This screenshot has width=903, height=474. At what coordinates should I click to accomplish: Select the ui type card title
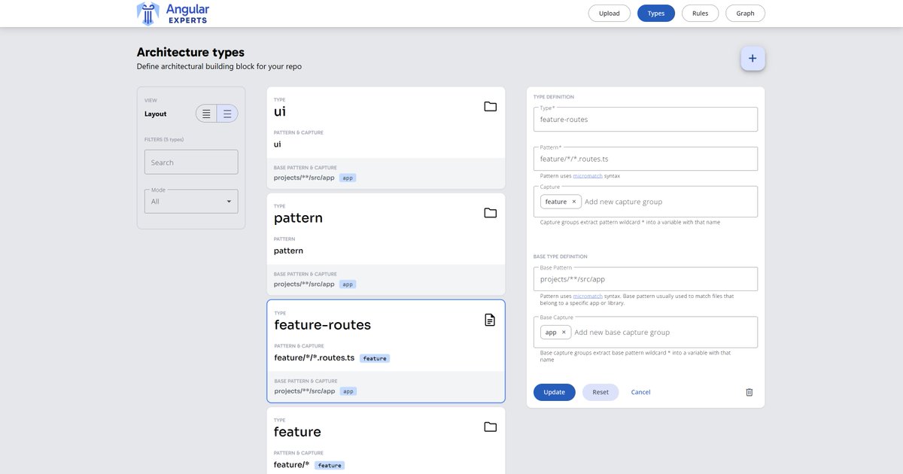(279, 111)
